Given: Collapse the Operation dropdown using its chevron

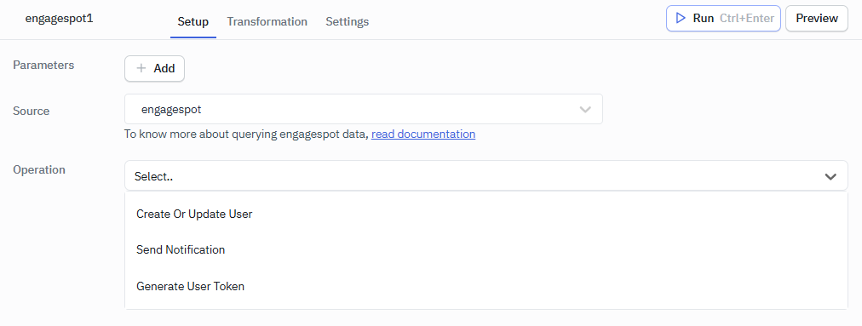Looking at the screenshot, I should click(830, 177).
